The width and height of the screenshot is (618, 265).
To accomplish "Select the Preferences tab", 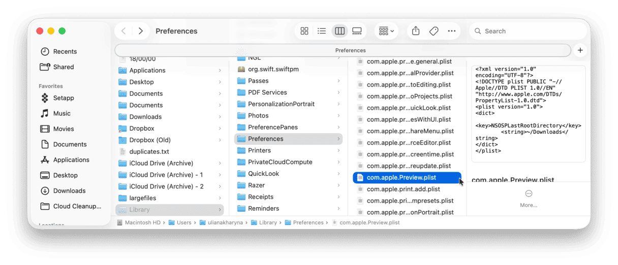I will 343,50.
